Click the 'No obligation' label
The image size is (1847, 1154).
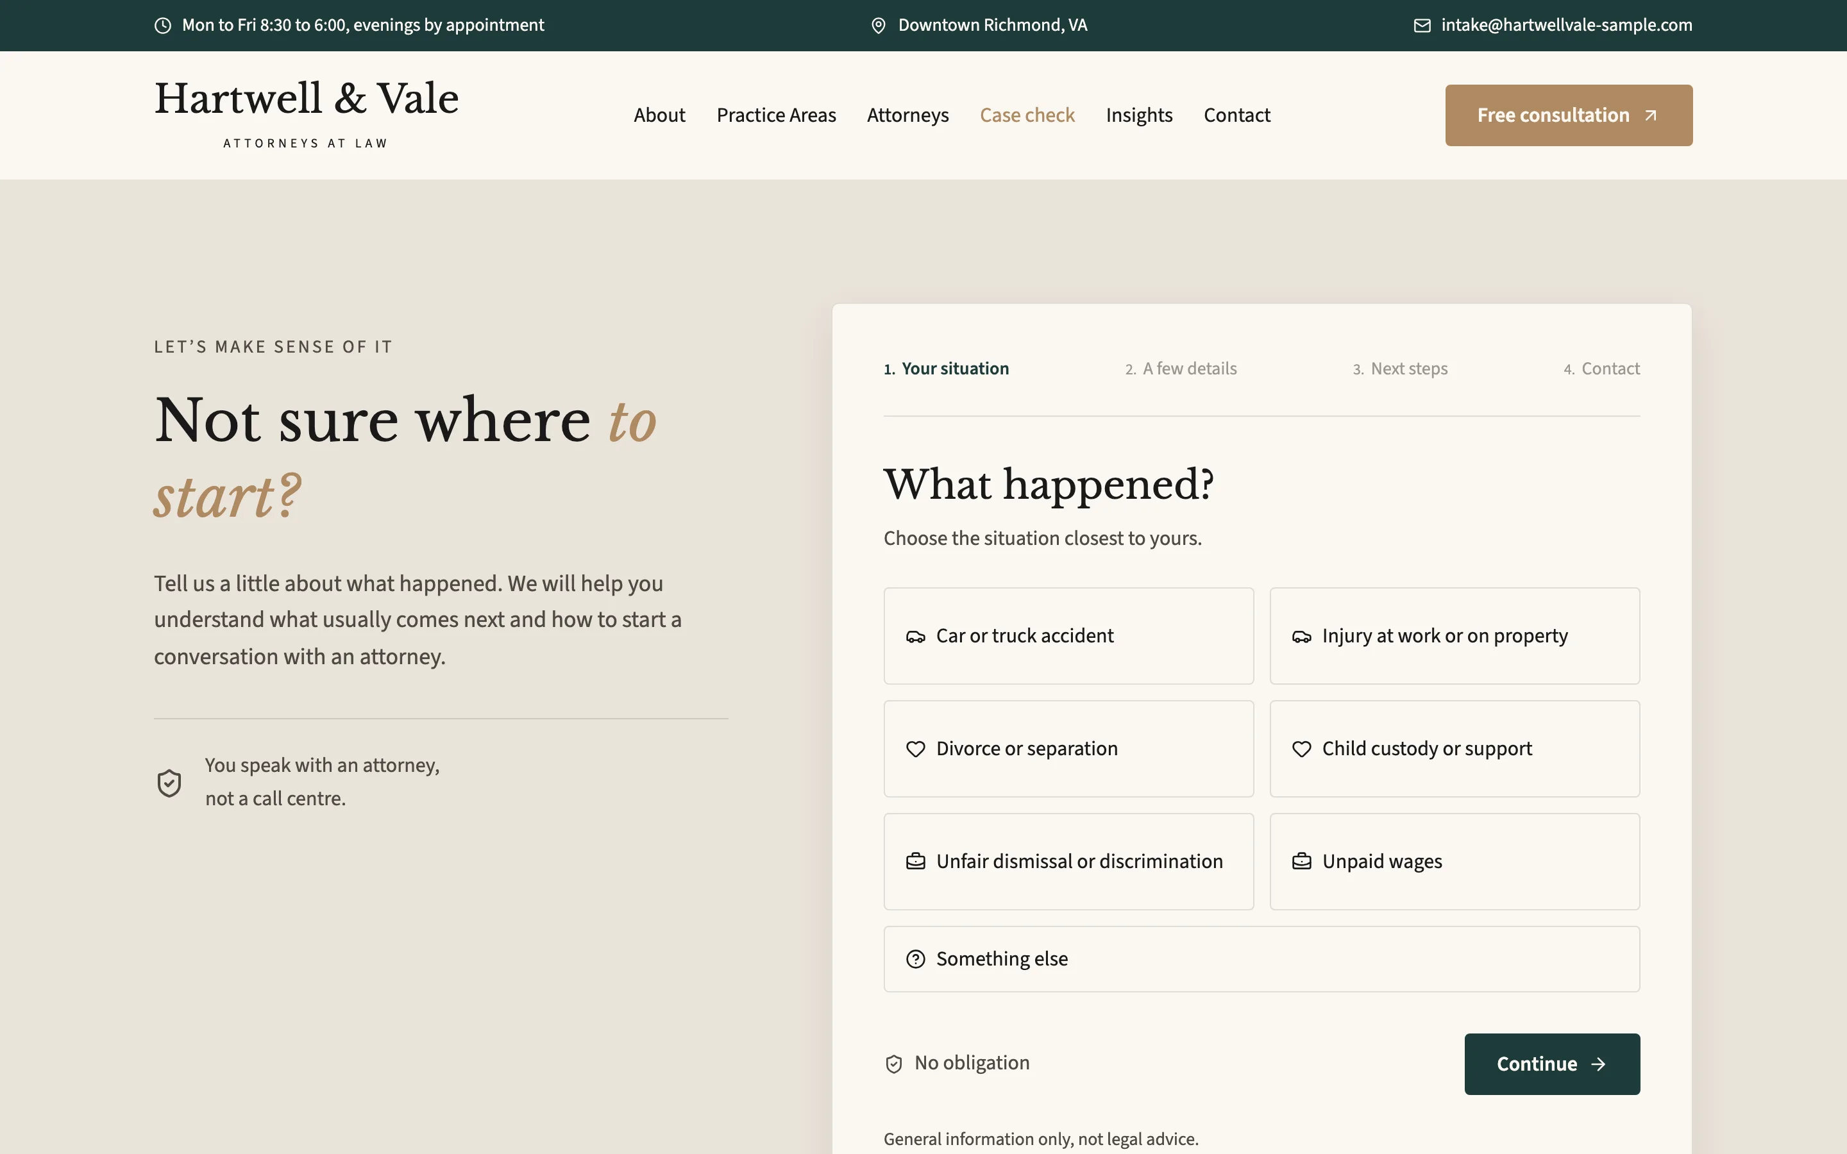click(972, 1062)
